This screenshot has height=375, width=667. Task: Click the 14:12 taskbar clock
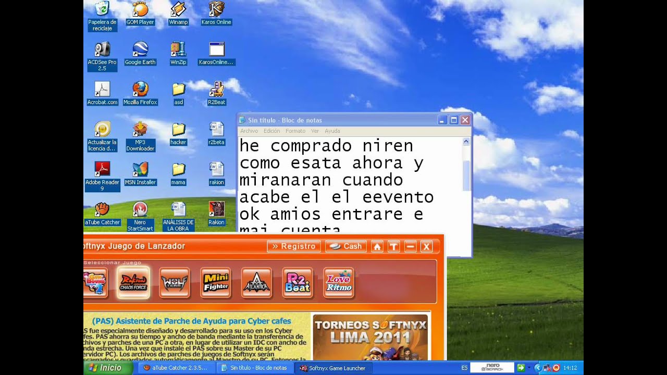point(570,368)
